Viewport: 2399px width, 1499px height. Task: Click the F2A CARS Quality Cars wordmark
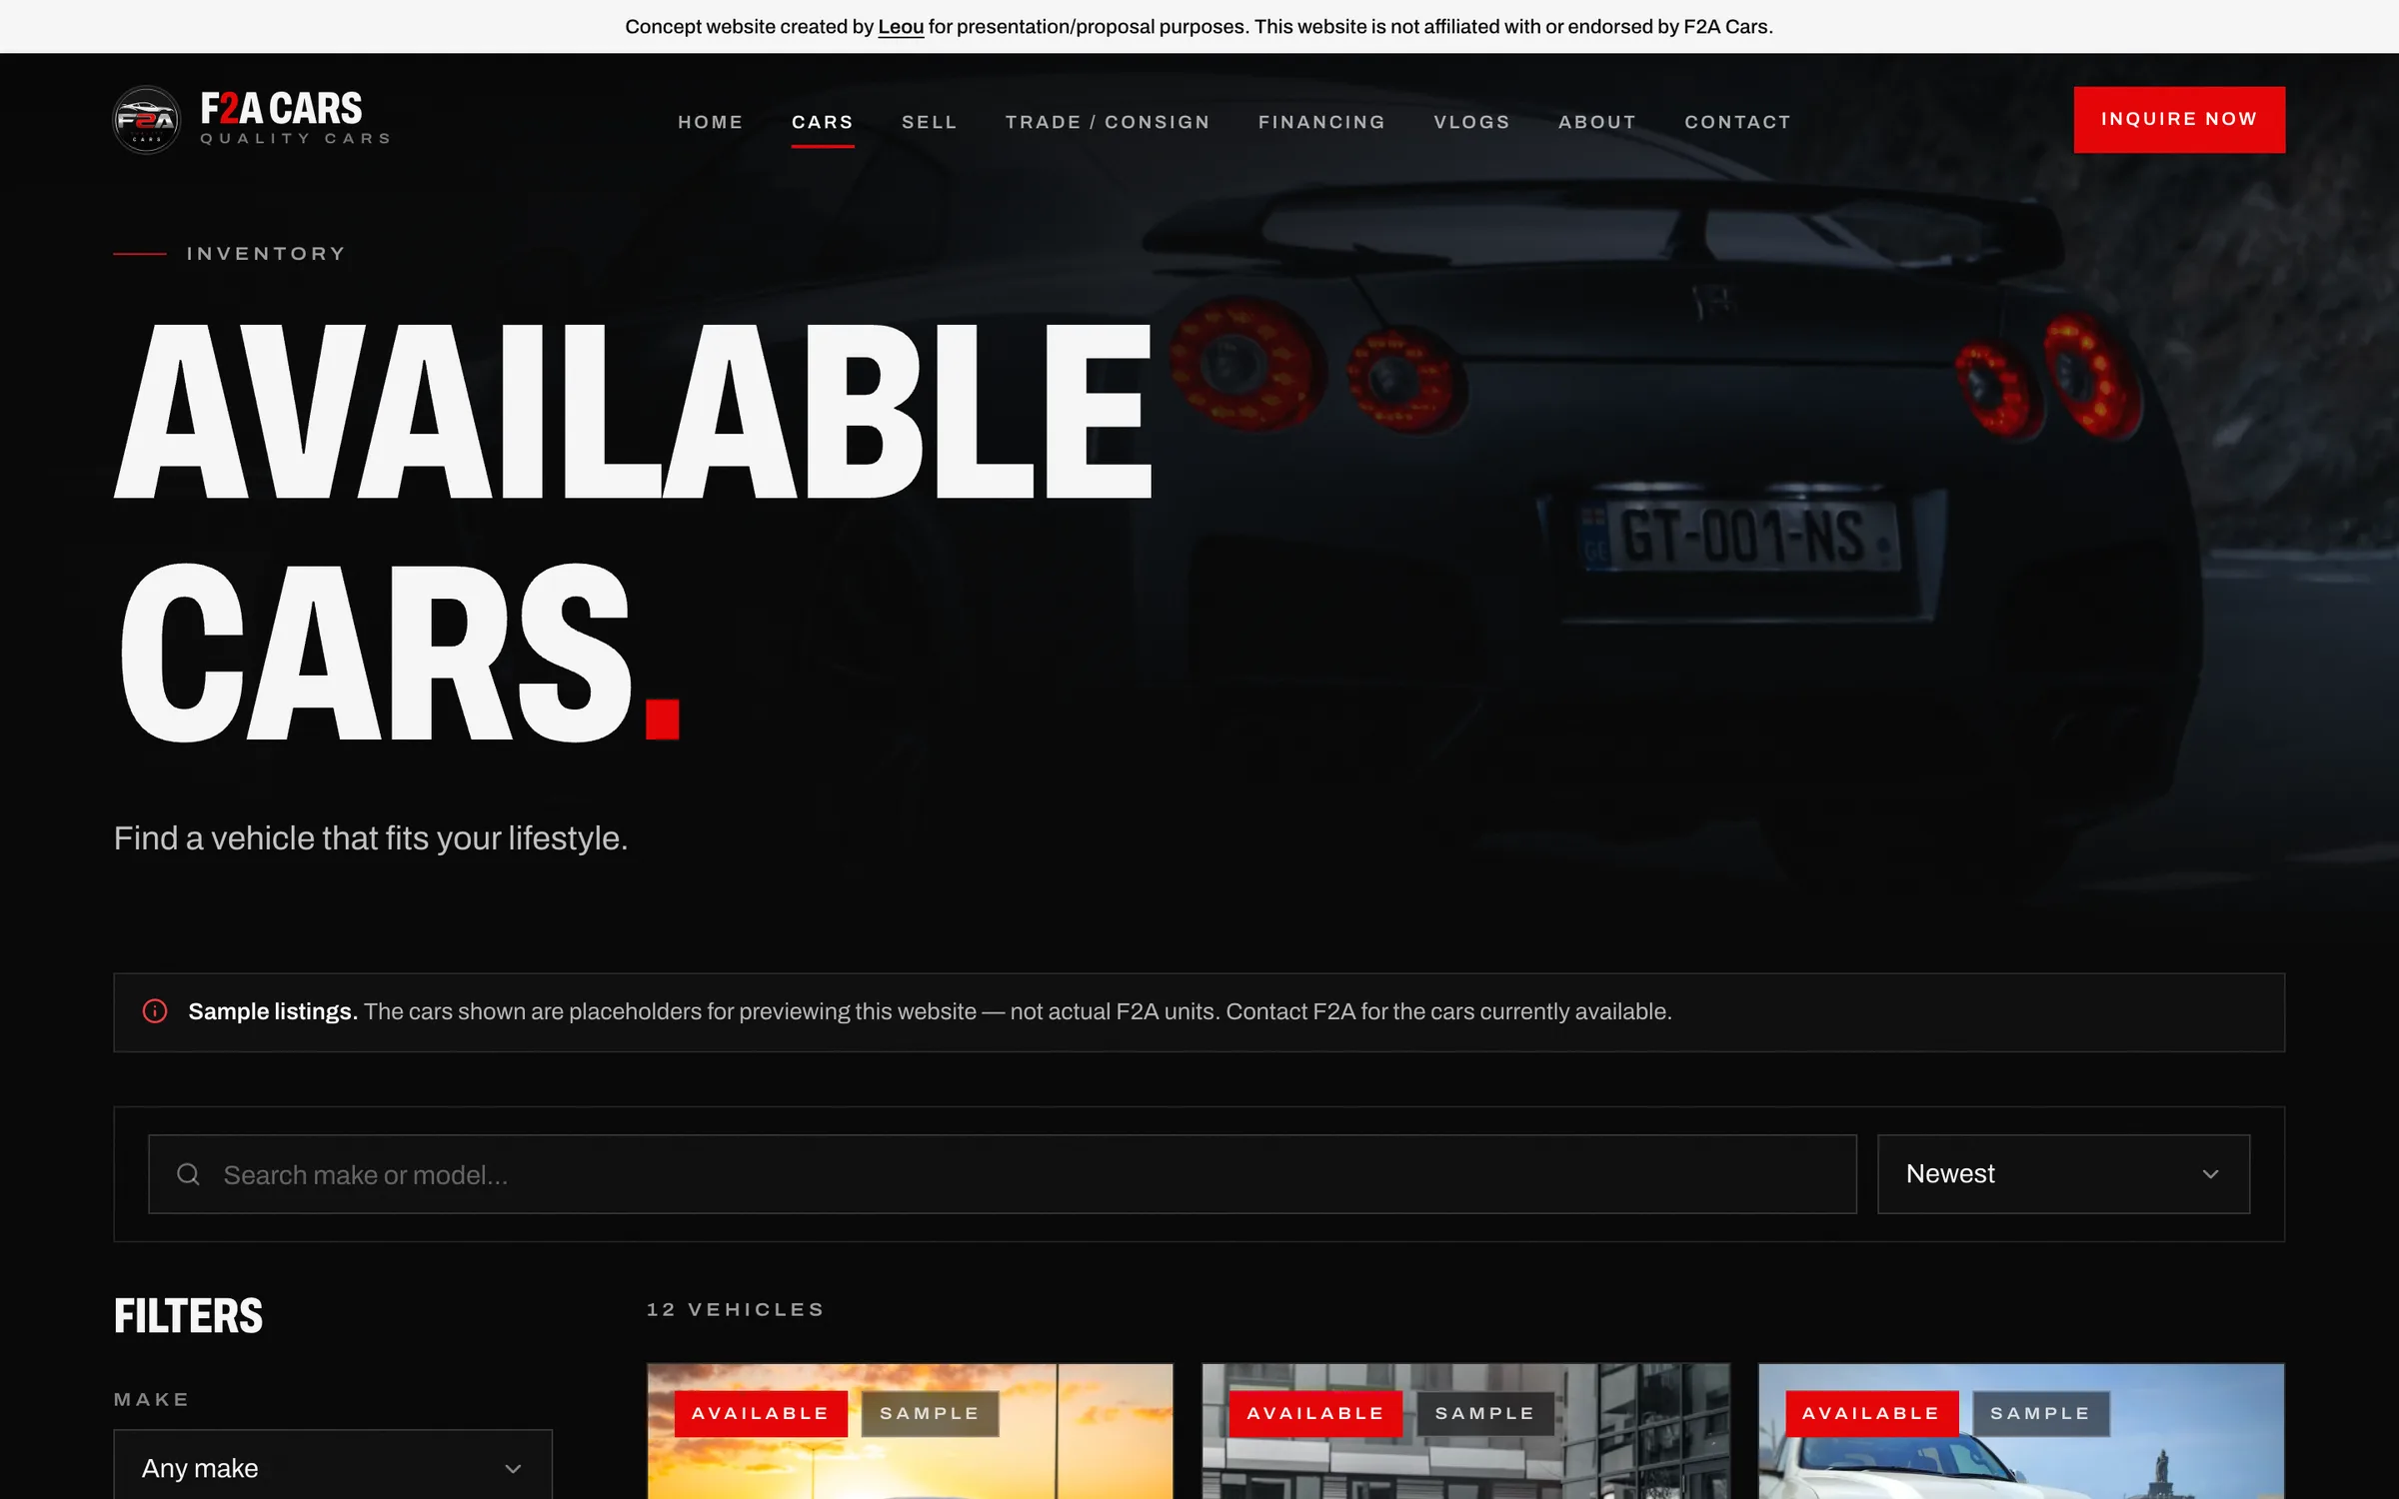pos(295,118)
